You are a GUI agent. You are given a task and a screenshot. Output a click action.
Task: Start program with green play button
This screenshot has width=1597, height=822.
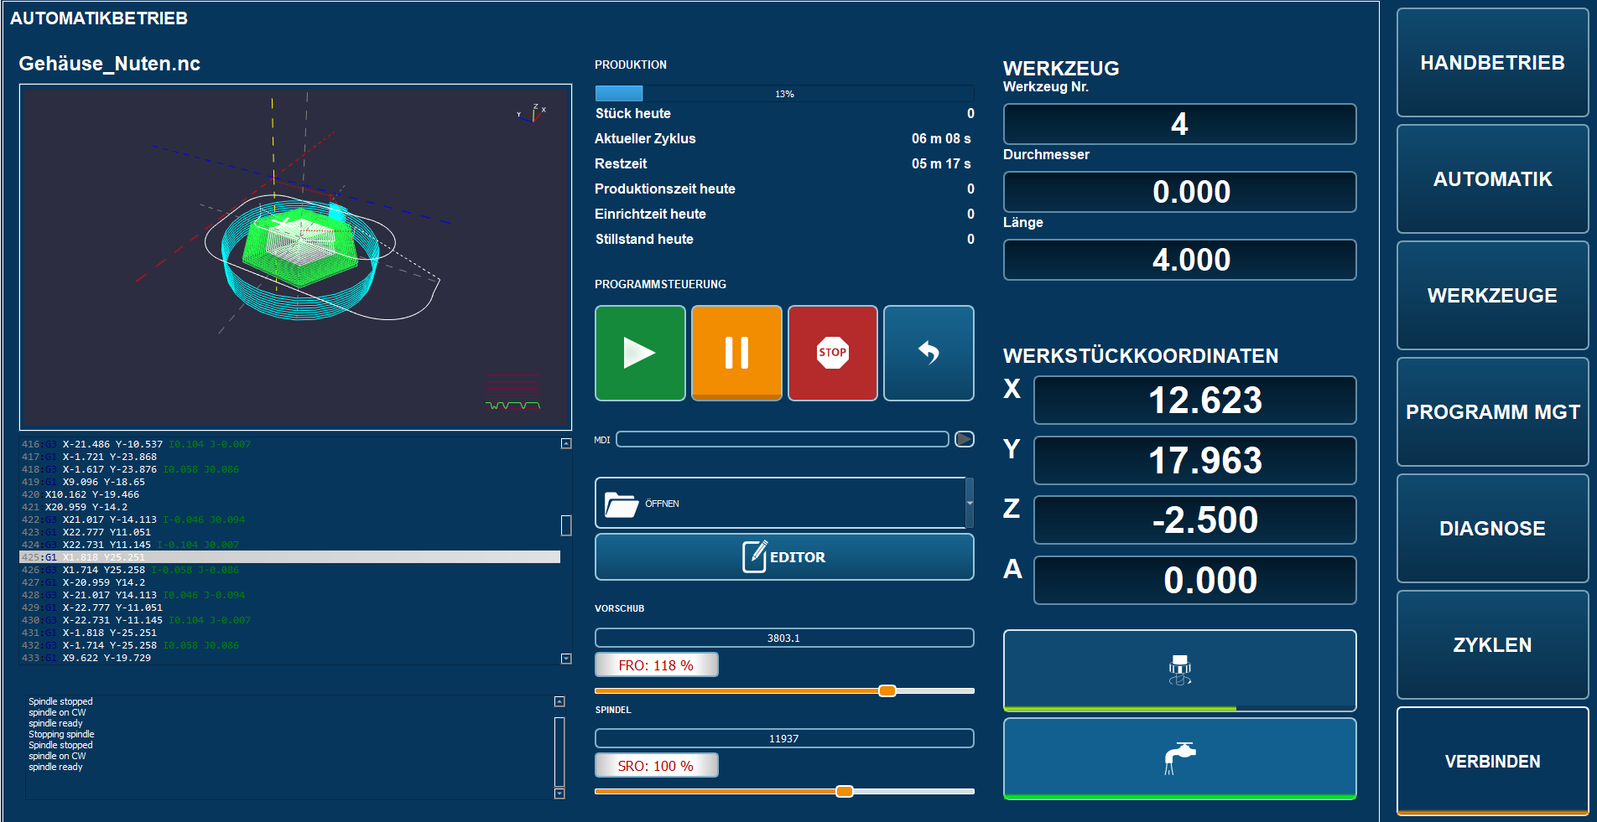click(640, 353)
